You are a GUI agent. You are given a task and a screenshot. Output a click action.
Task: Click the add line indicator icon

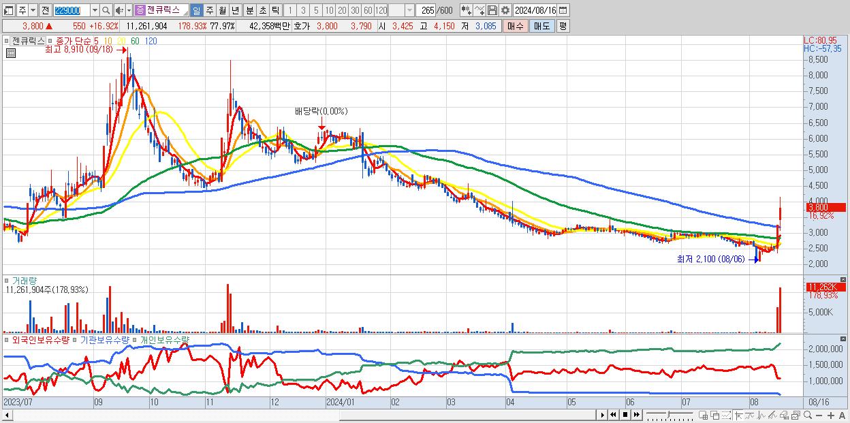pyautogui.click(x=479, y=11)
